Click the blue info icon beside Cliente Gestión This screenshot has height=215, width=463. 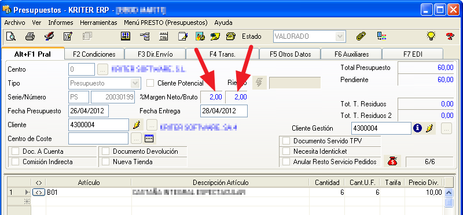click(417, 128)
